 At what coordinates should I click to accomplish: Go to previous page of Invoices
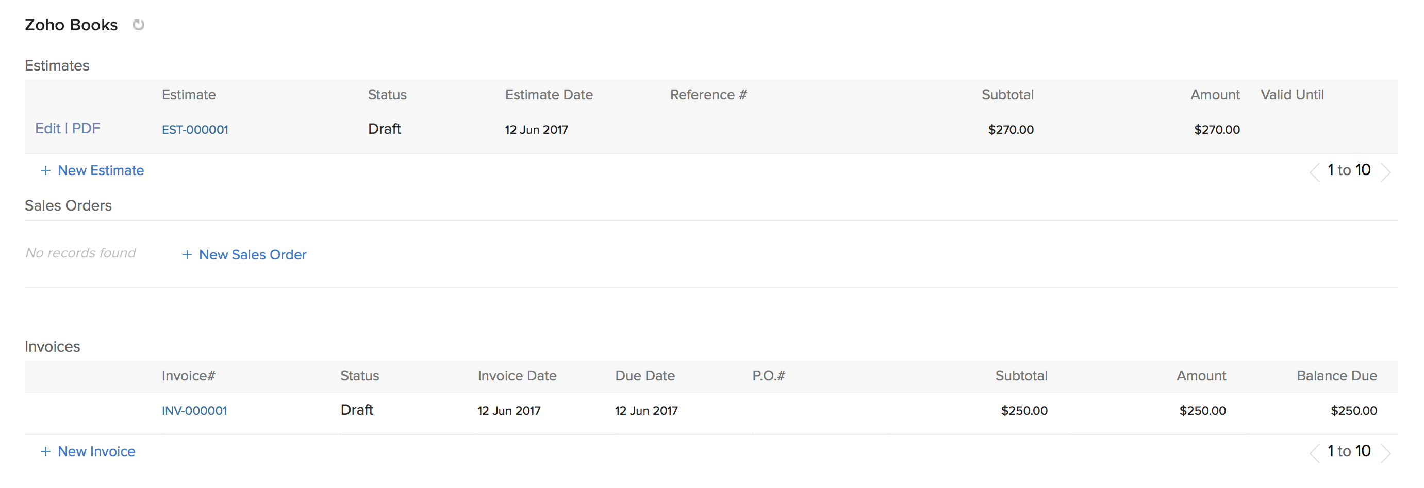coord(1315,452)
